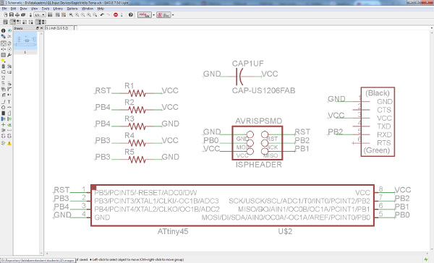The height and width of the screenshot is (263, 434).
Task: Click the AVRISPSMD header label
Action: pyautogui.click(x=258, y=121)
